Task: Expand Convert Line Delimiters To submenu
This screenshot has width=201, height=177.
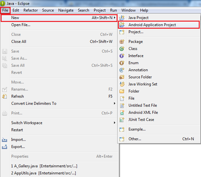Action: coord(114,103)
